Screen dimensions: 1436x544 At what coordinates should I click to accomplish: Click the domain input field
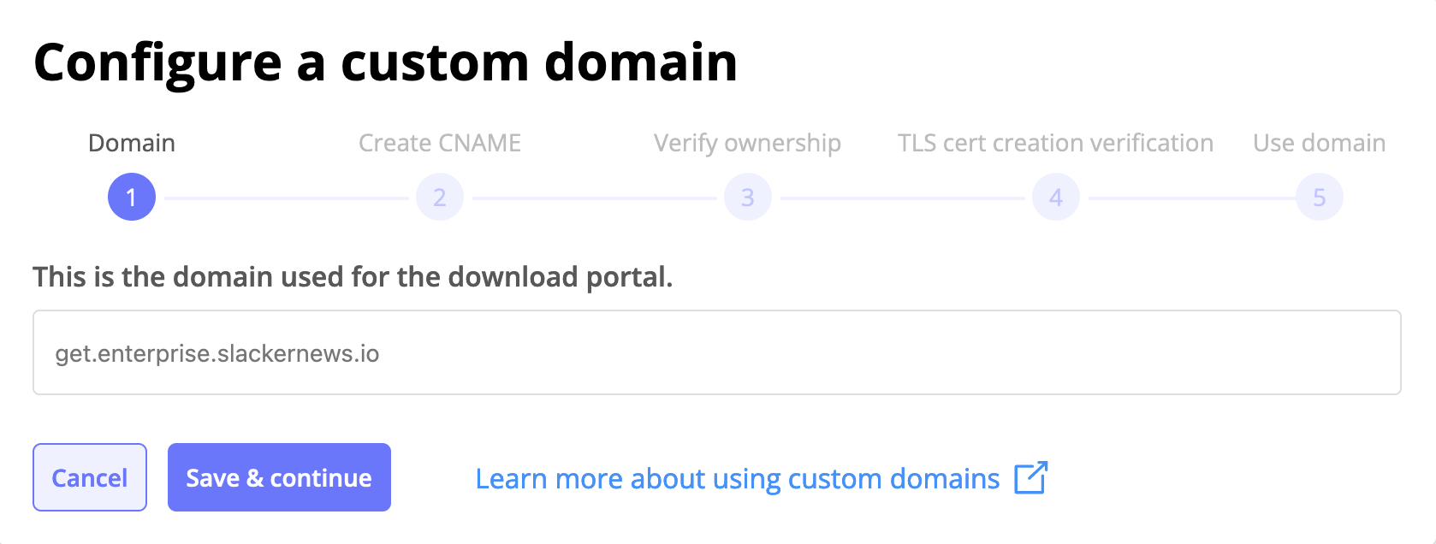coord(717,352)
